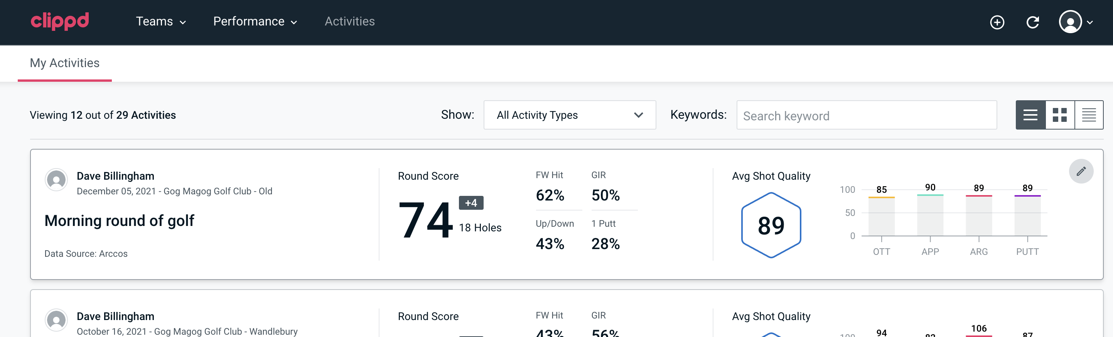Edit the Morning round of golf activity
Screen dimensions: 1113x337
click(1081, 172)
